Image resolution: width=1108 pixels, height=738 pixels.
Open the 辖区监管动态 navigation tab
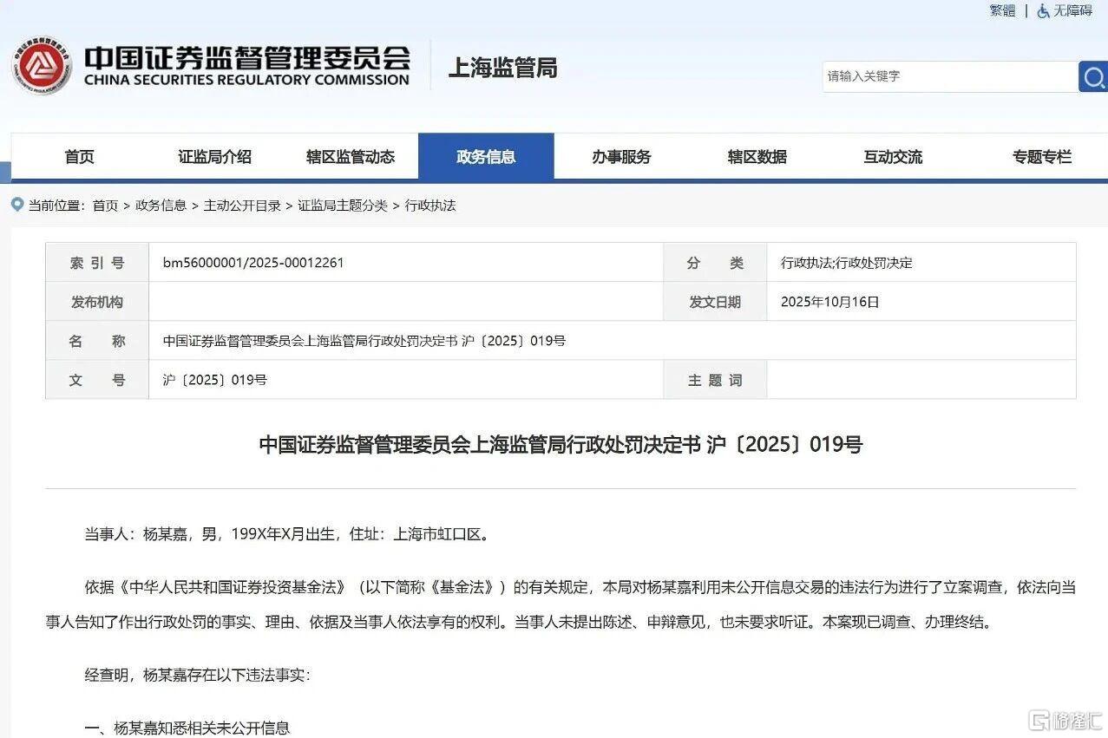(351, 157)
